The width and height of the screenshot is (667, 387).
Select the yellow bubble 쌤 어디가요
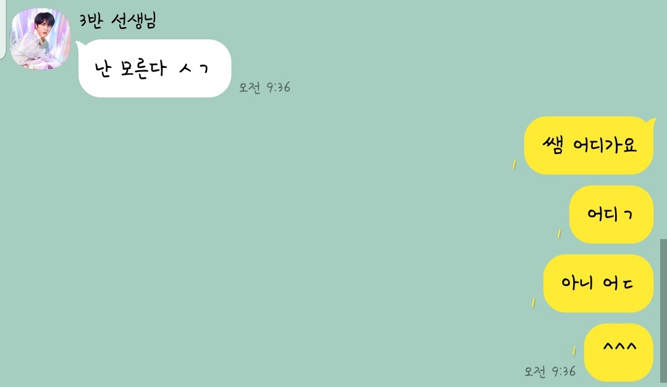click(589, 145)
